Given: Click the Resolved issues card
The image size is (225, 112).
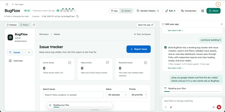Looking at the screenshot, I should [133, 69].
